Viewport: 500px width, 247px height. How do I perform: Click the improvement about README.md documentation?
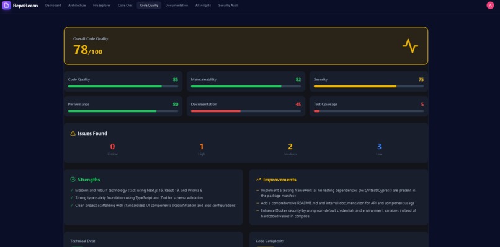tap(337, 203)
